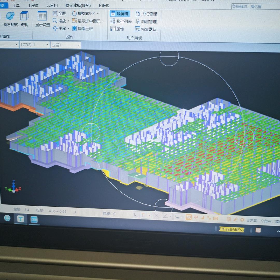Open 图层管理 layer management panel
The height and width of the screenshot is (280, 280).
[x=146, y=22]
